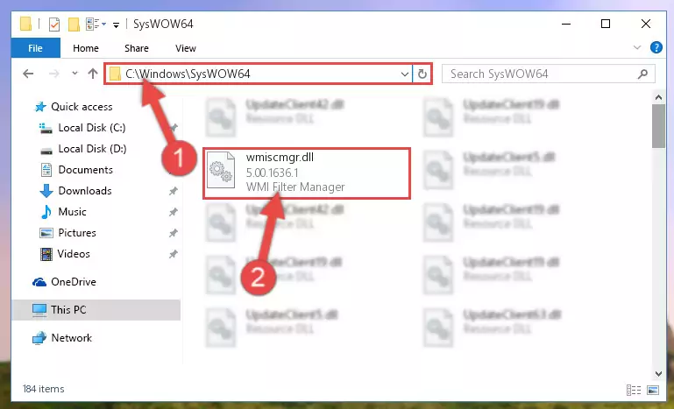Switch to the Home ribbon tab

point(86,48)
